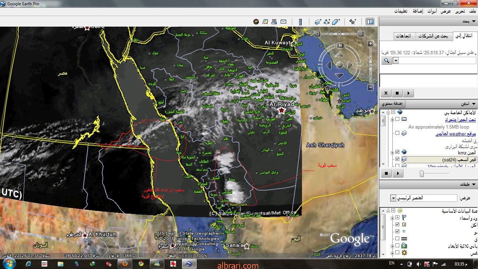Stop the places tour playback

coord(386,173)
